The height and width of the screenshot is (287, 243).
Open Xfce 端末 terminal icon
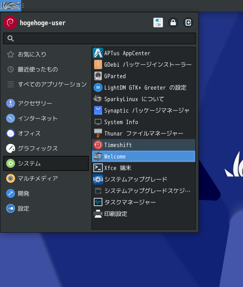(x=98, y=168)
